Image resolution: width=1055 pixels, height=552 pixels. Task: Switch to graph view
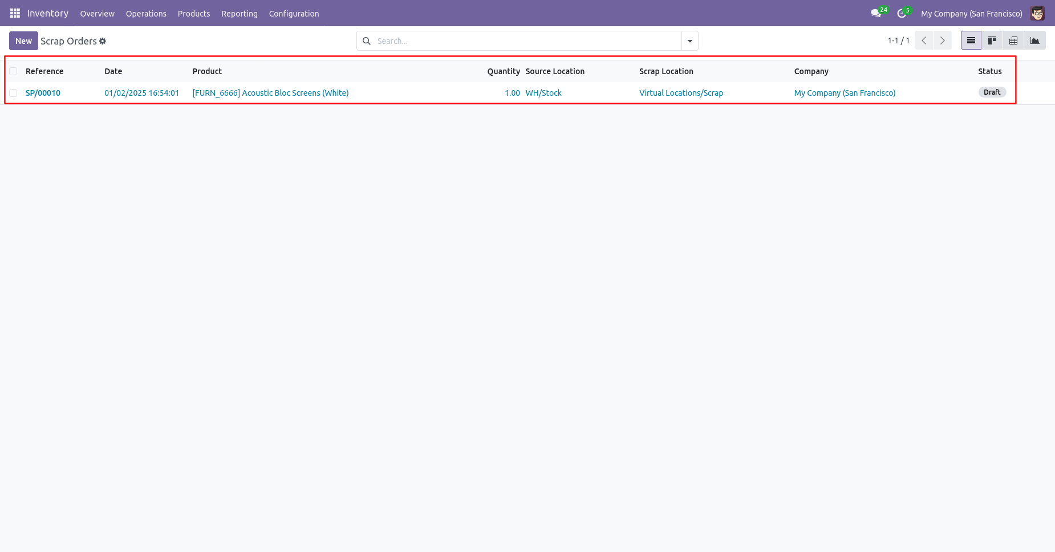pos(1034,40)
